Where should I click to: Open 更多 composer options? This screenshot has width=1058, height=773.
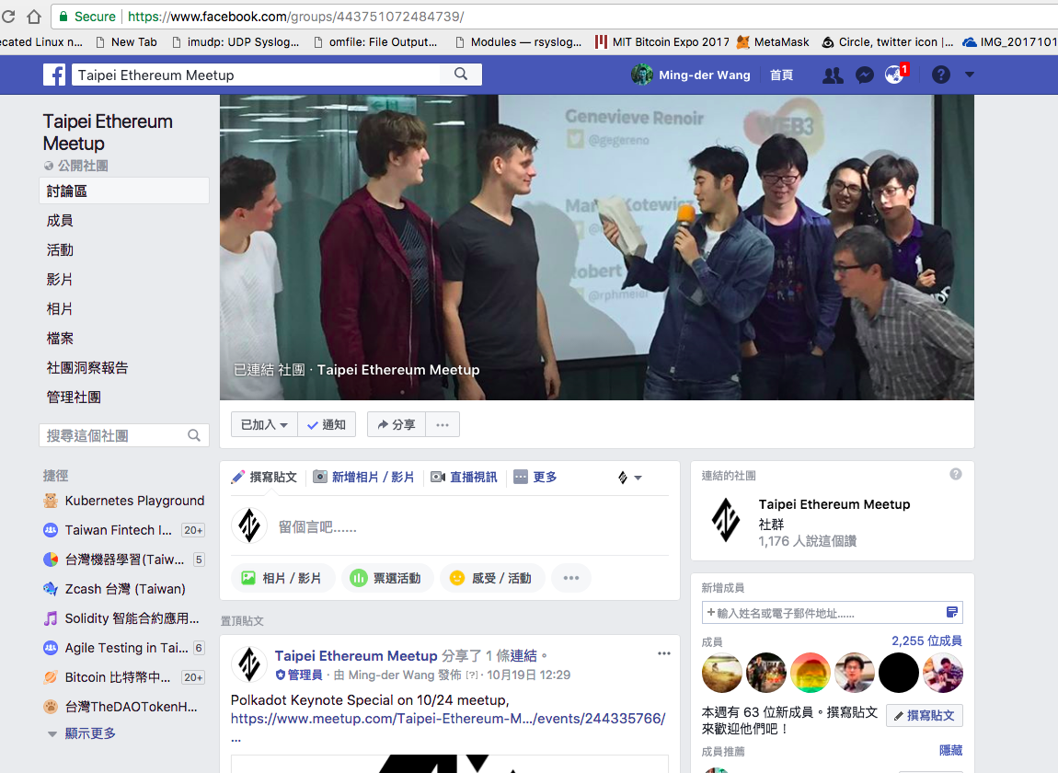(535, 478)
